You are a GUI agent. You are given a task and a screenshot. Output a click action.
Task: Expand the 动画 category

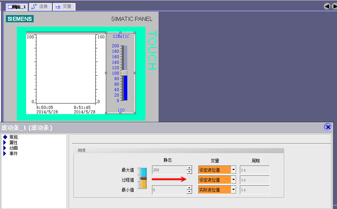point(4,148)
